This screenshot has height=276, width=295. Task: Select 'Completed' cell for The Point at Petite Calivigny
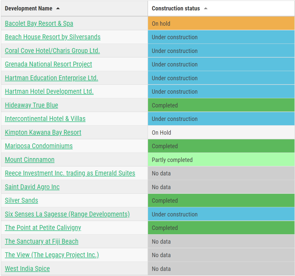click(x=221, y=228)
